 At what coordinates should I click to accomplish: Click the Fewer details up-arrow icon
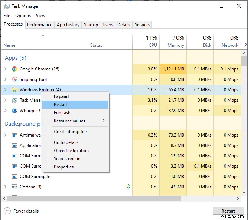click(7, 211)
